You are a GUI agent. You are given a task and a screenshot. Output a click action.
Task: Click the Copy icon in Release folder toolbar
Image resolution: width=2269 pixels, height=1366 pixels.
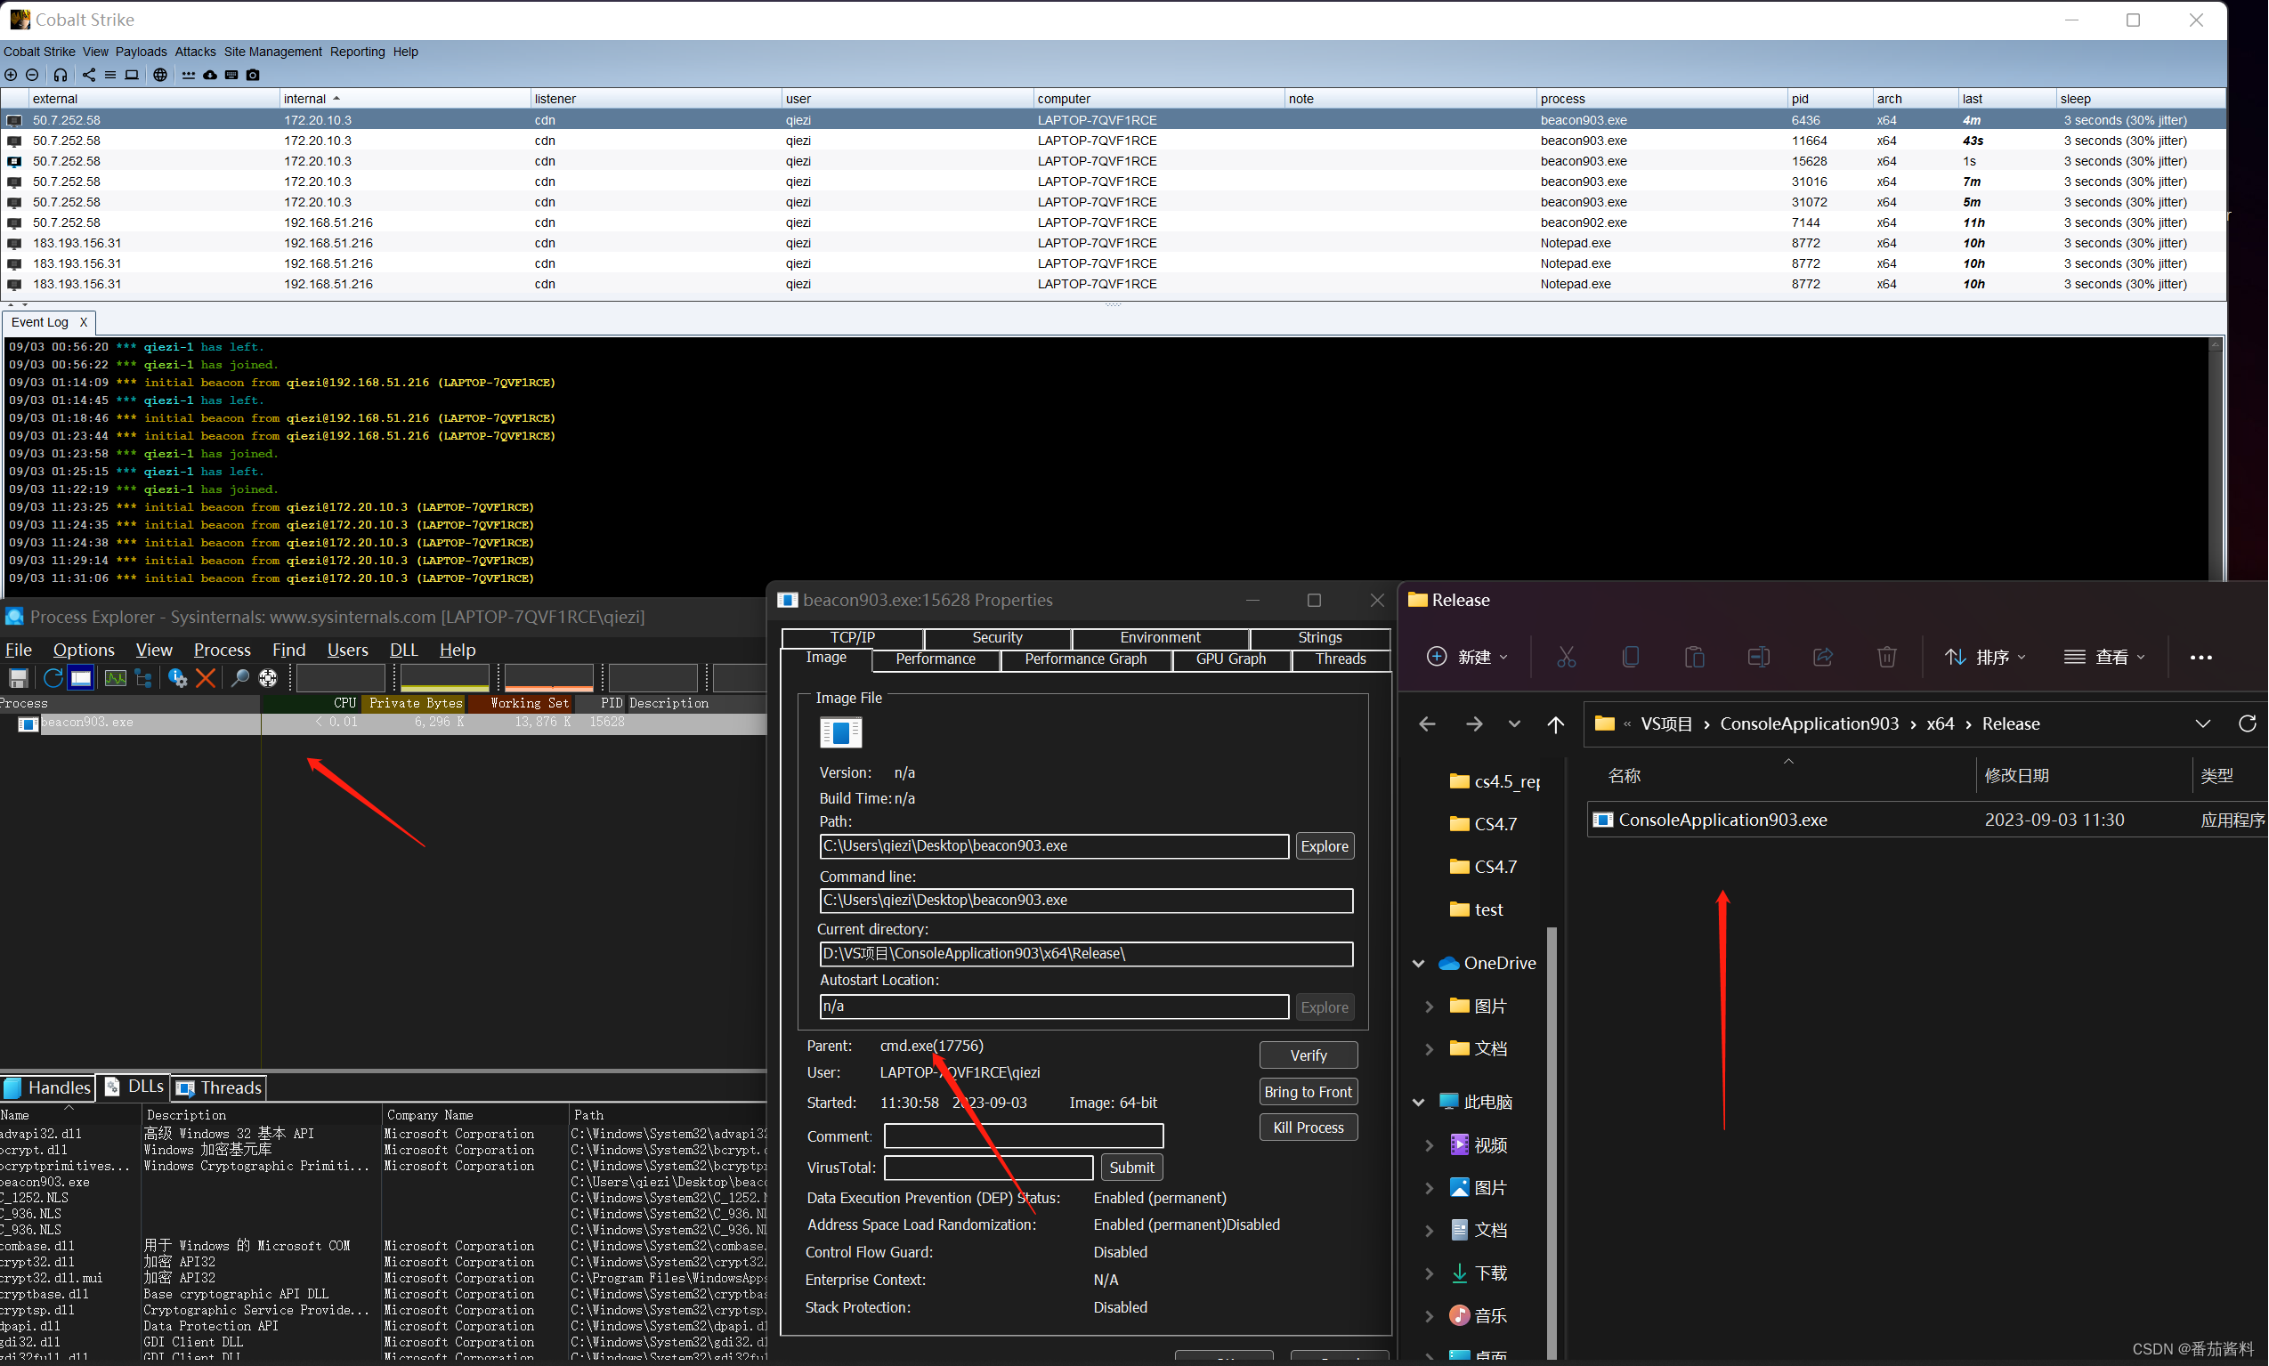1630,658
